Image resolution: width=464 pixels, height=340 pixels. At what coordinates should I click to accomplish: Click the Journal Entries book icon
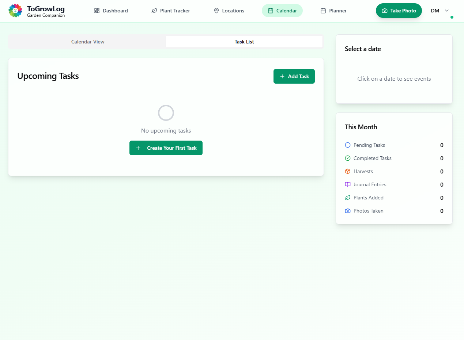348,184
